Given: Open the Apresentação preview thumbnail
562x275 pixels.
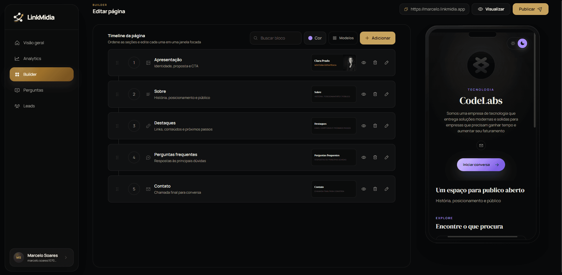Looking at the screenshot, I should pyautogui.click(x=334, y=63).
